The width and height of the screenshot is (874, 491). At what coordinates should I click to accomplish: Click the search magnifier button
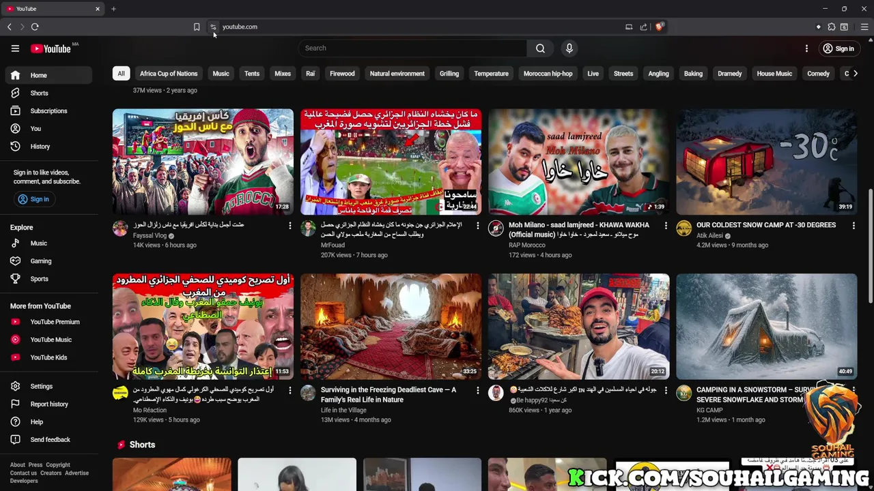[x=540, y=48]
